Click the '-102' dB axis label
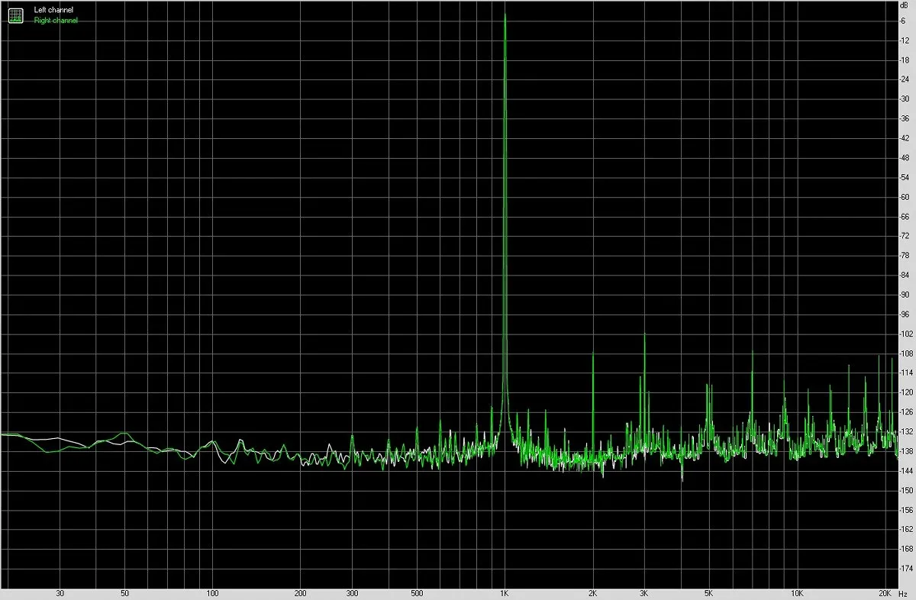 pyautogui.click(x=907, y=334)
